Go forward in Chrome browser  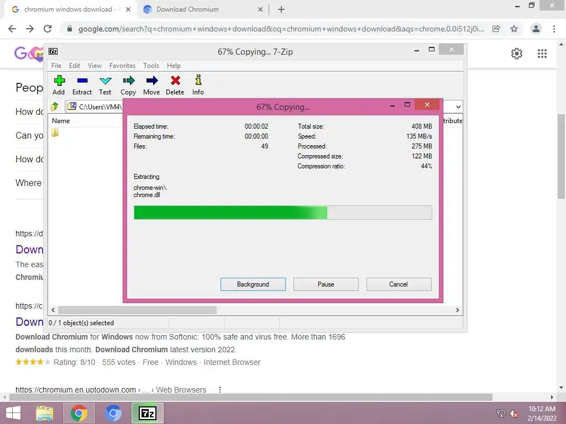pyautogui.click(x=30, y=29)
